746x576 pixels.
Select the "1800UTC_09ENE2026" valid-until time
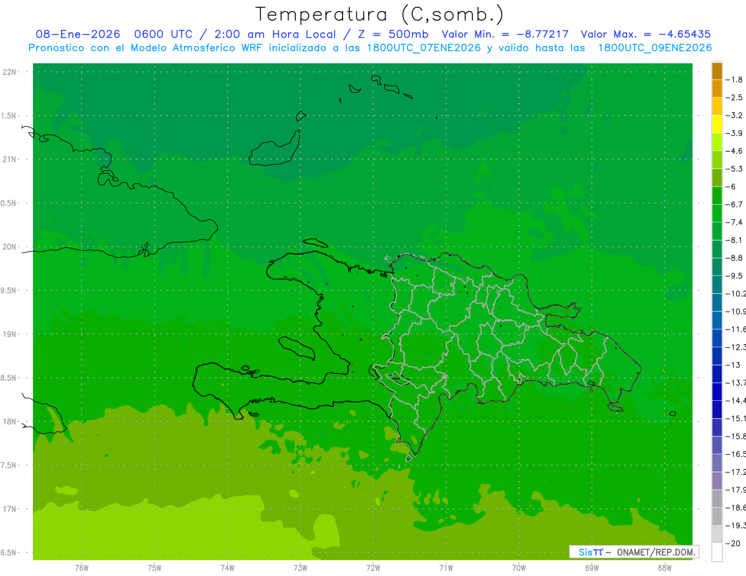(655, 48)
